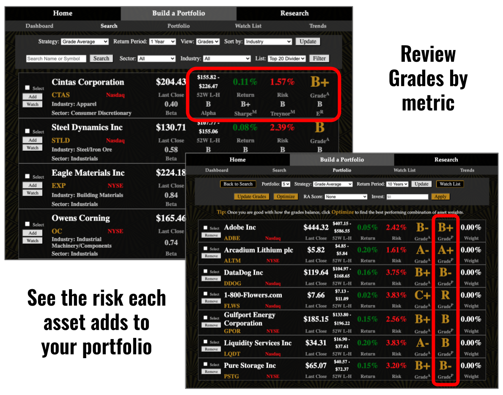Go to Watch List tab in the portfolio window
503x395 pixels.
coord(404,170)
